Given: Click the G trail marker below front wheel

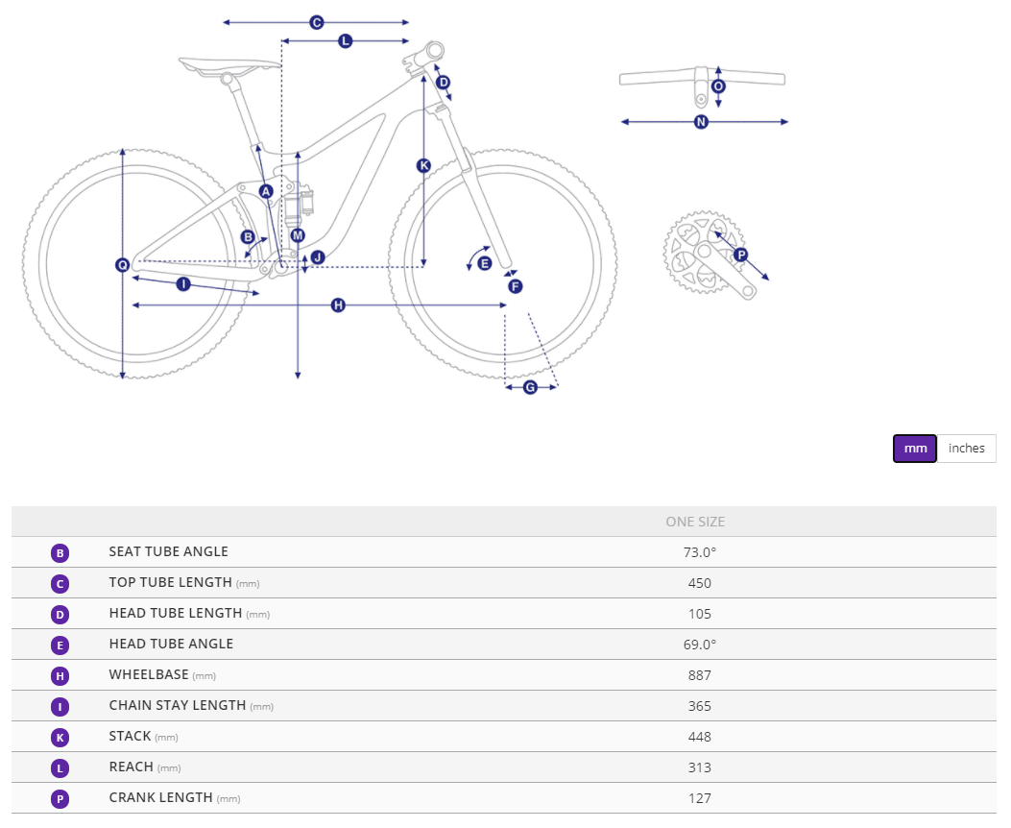Looking at the screenshot, I should click(530, 387).
